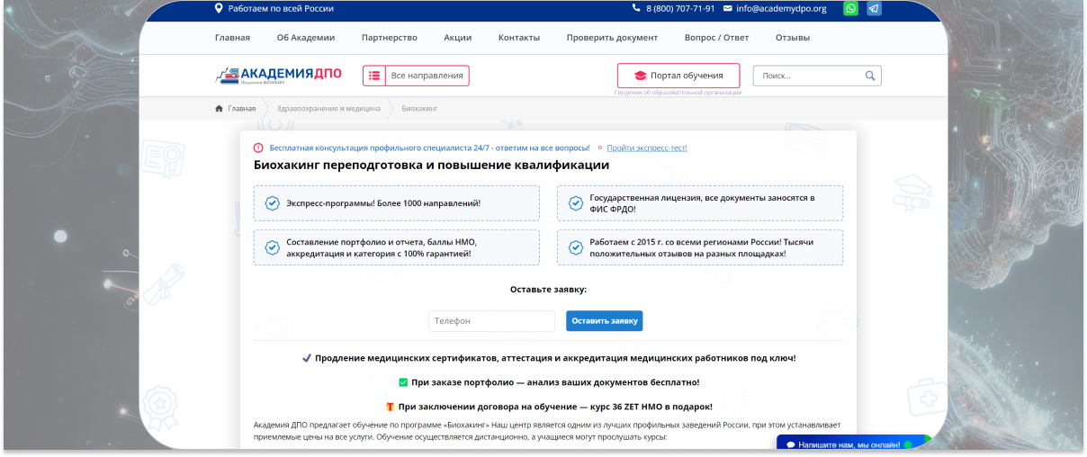
Task: Click the checkmark badge beside Работаем с 2015 г.
Action: [575, 247]
